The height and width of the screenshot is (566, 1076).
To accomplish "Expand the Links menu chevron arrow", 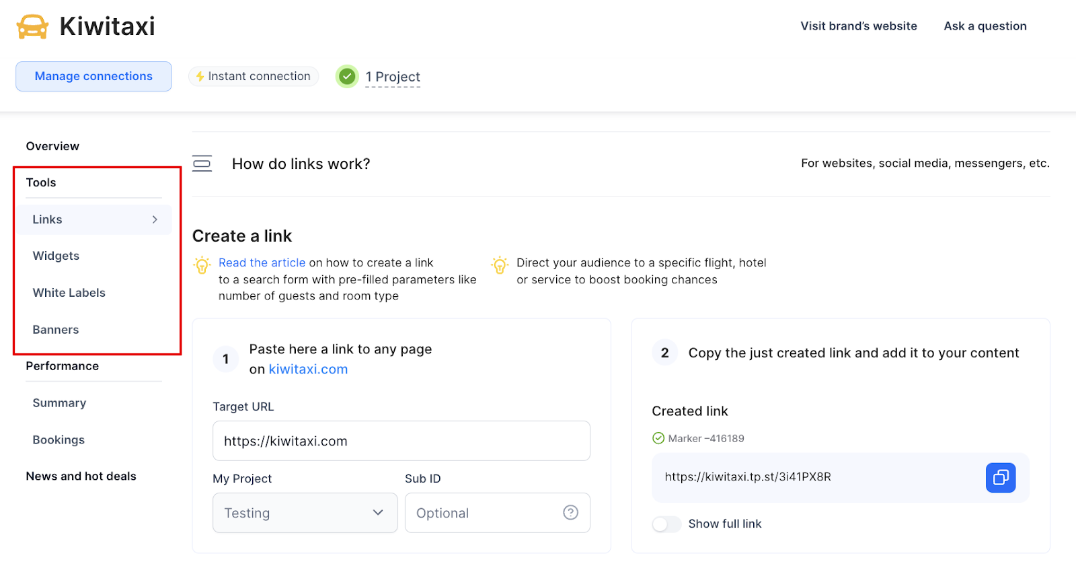I will 155,219.
